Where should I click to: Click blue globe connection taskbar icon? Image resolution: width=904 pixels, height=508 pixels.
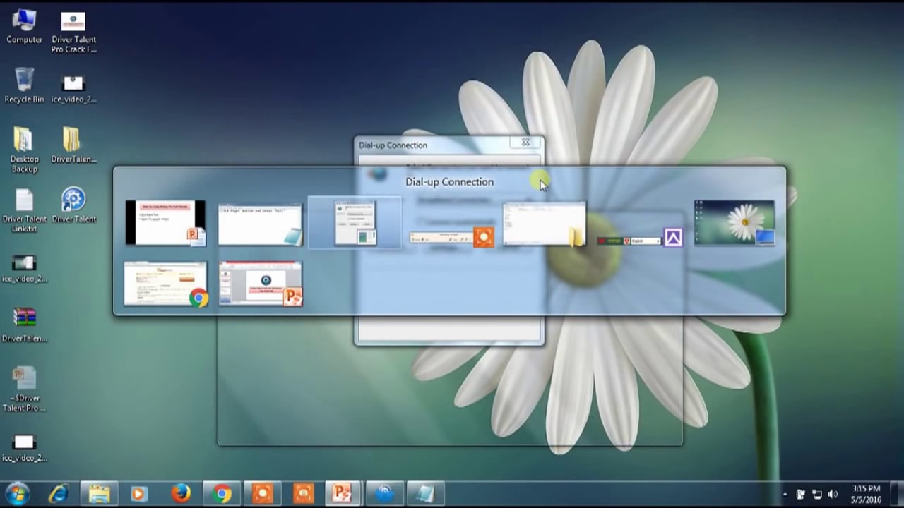(x=384, y=493)
